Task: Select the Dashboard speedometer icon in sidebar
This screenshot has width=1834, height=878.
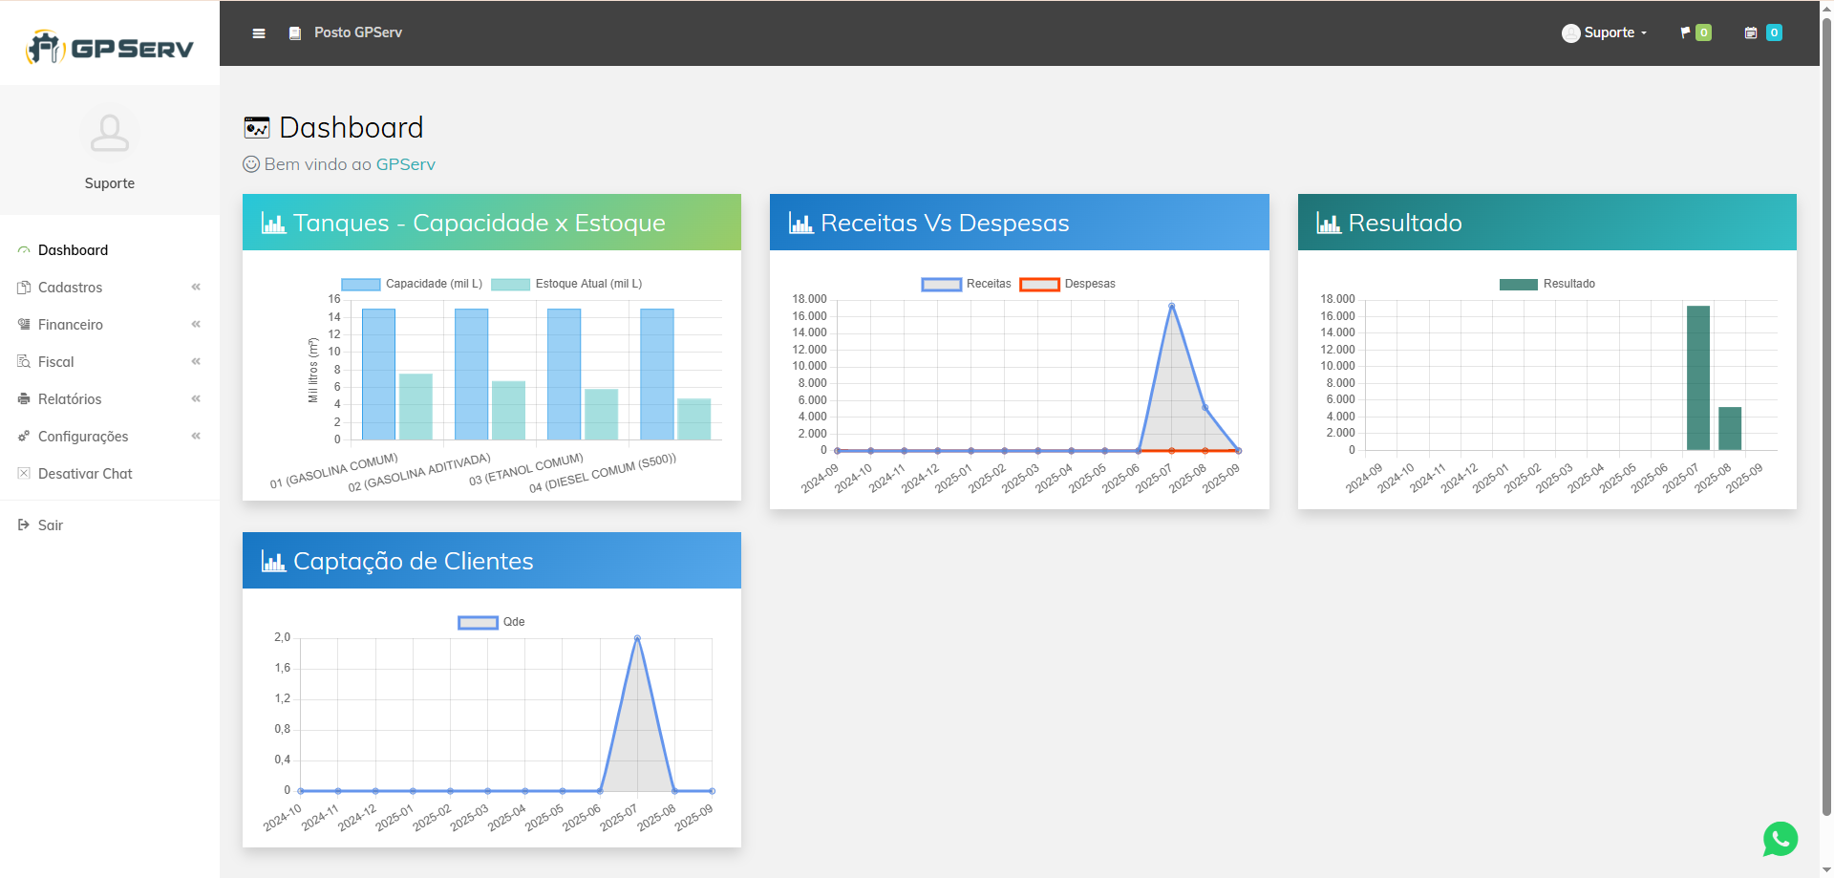Action: (x=23, y=249)
